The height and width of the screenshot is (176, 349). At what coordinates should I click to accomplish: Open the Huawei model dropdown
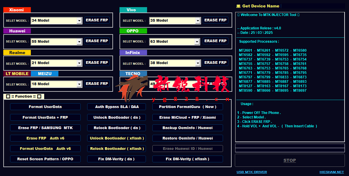click(x=79, y=42)
